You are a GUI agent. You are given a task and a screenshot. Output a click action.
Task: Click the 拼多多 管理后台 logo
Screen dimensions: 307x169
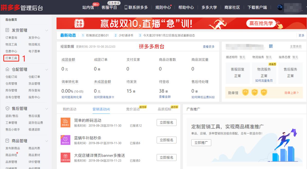point(22,7)
